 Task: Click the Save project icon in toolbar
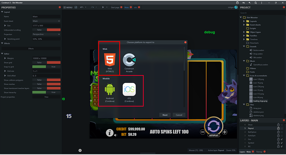(76, 7)
